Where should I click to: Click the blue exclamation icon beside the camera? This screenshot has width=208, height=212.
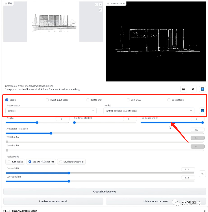click(202, 89)
